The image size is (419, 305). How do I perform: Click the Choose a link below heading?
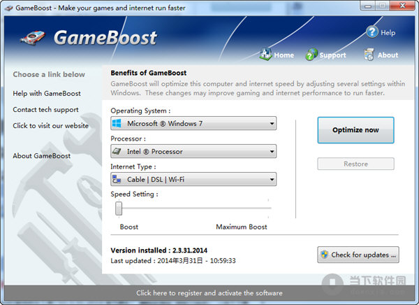(x=49, y=74)
